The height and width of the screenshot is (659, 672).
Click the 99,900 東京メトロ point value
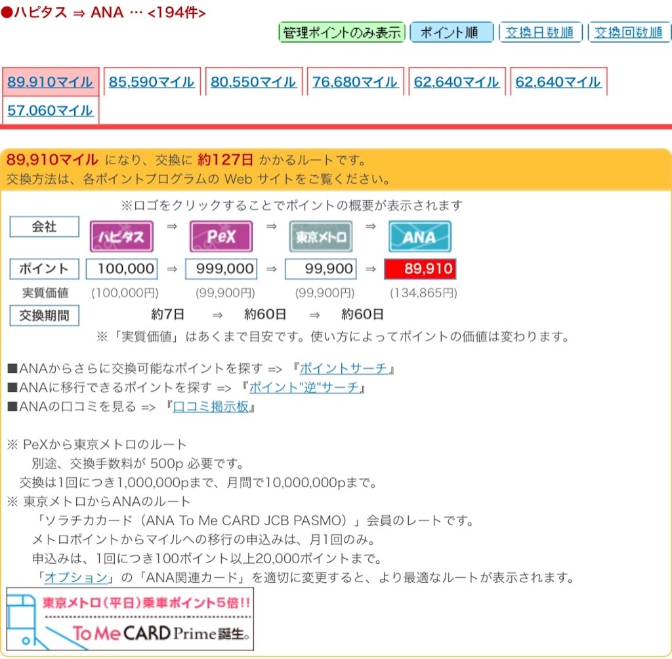click(x=320, y=269)
